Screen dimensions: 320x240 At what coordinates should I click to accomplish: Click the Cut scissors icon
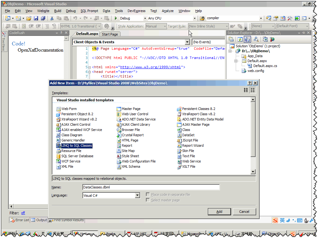point(52,18)
